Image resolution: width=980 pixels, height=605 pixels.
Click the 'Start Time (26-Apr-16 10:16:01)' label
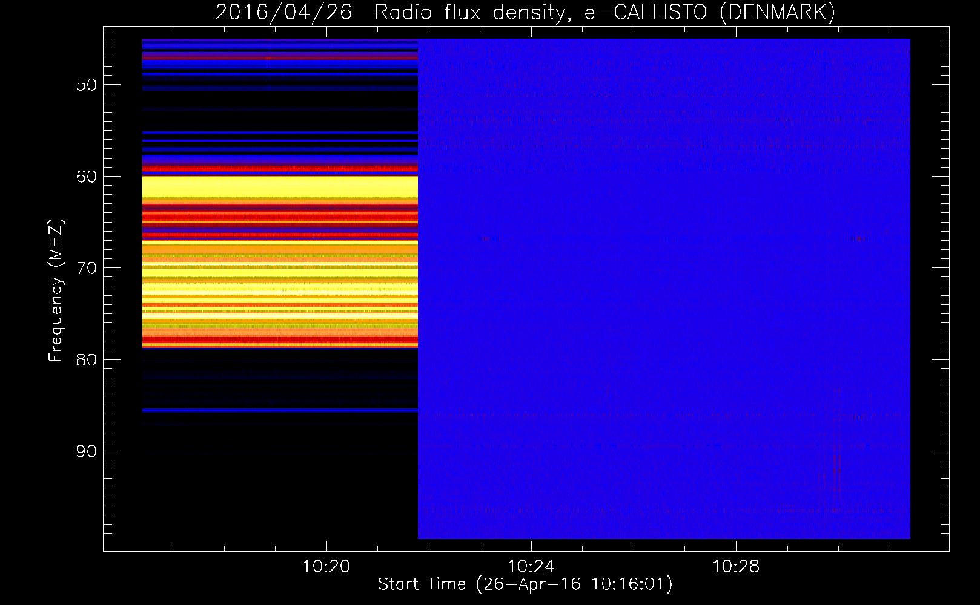point(525,584)
